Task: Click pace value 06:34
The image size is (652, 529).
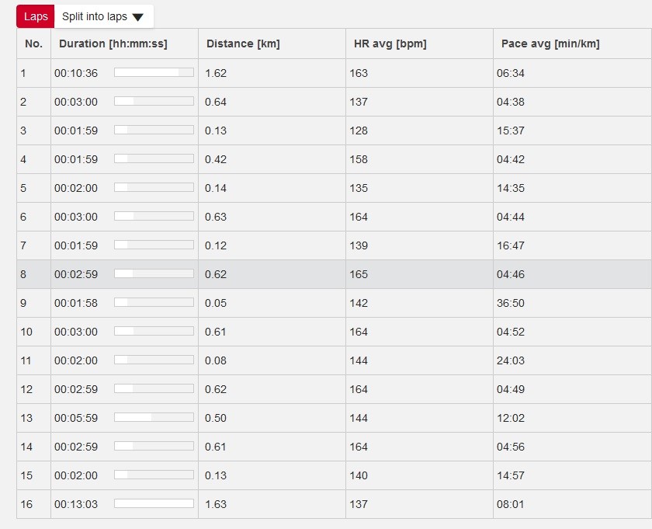Action: pos(511,73)
